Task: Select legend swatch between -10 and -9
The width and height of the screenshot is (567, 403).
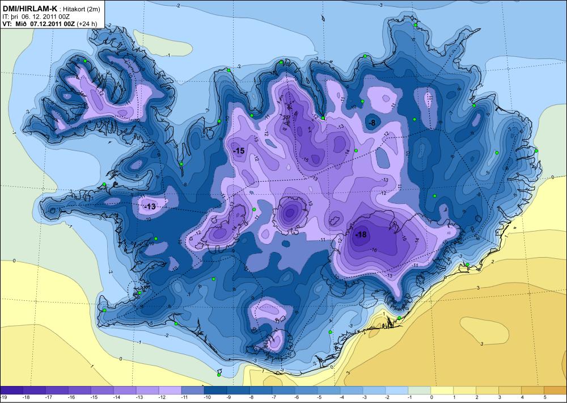Action: pos(215,391)
